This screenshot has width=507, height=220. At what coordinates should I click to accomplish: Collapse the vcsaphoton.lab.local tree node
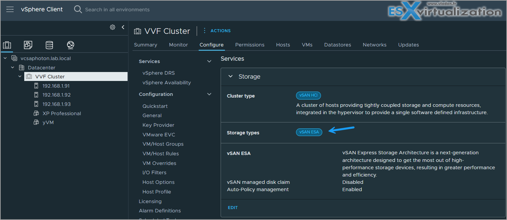pyautogui.click(x=5, y=58)
